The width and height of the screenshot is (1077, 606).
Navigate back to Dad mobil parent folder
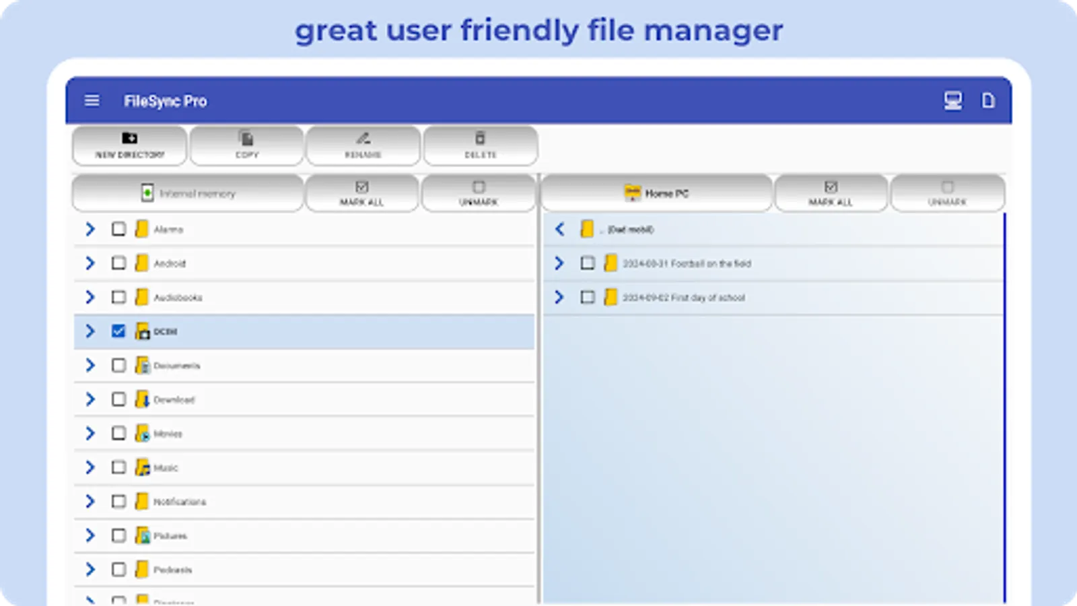[559, 230]
